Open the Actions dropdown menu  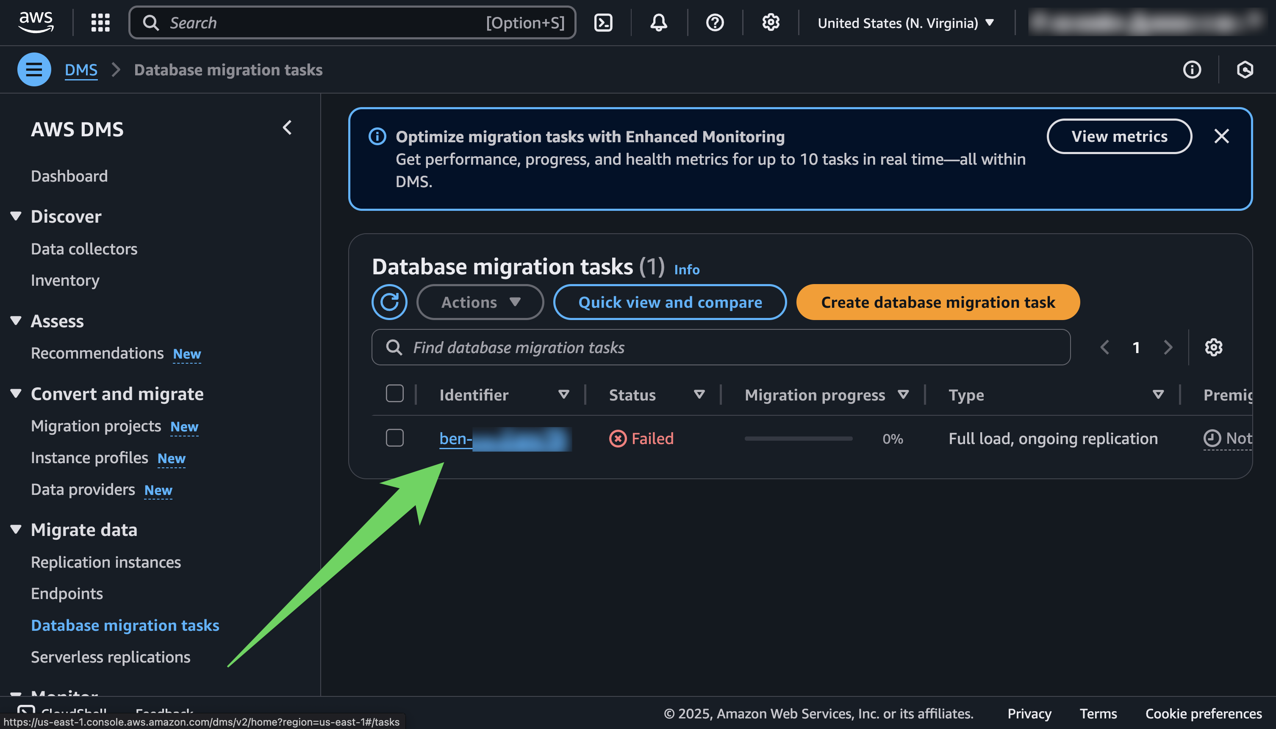tap(480, 302)
